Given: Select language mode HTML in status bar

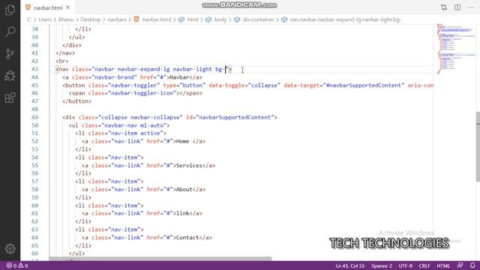Looking at the screenshot, I should click(x=443, y=265).
